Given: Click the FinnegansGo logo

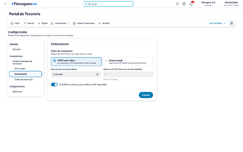Looking at the screenshot, I should (x=24, y=4).
